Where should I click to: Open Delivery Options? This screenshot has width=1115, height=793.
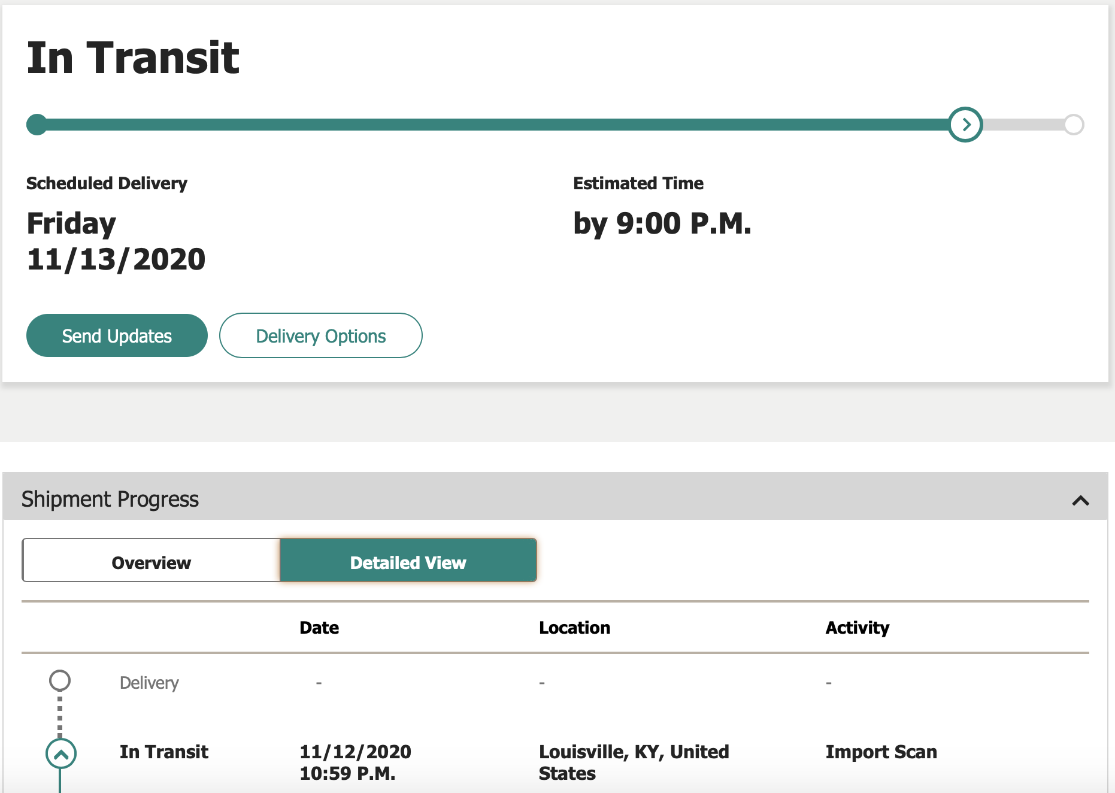click(x=321, y=336)
